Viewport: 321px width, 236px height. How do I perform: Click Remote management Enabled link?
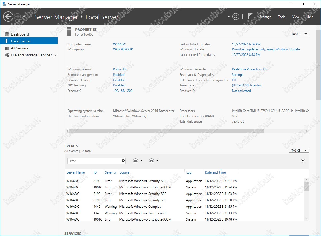click(119, 75)
